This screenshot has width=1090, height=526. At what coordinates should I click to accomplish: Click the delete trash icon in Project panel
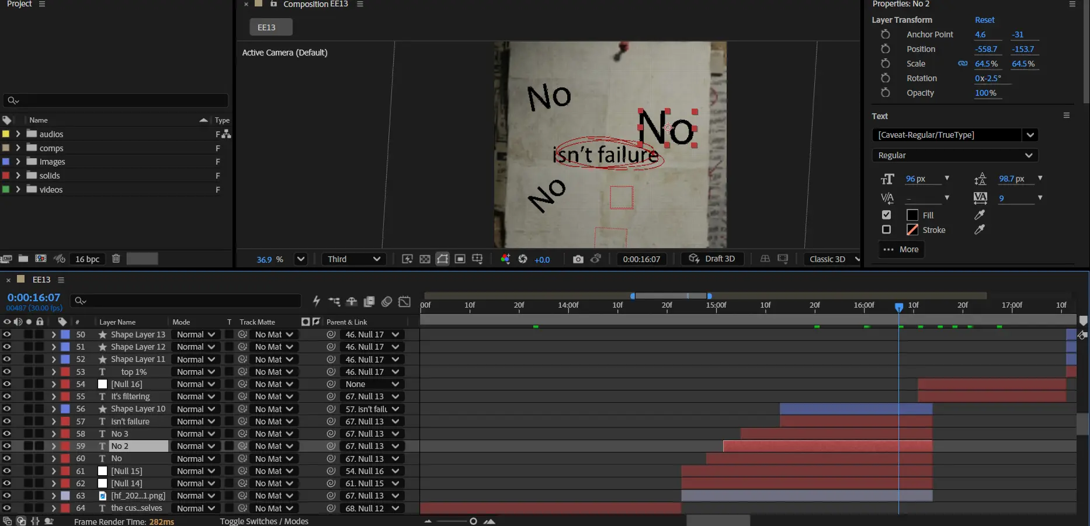(x=116, y=259)
